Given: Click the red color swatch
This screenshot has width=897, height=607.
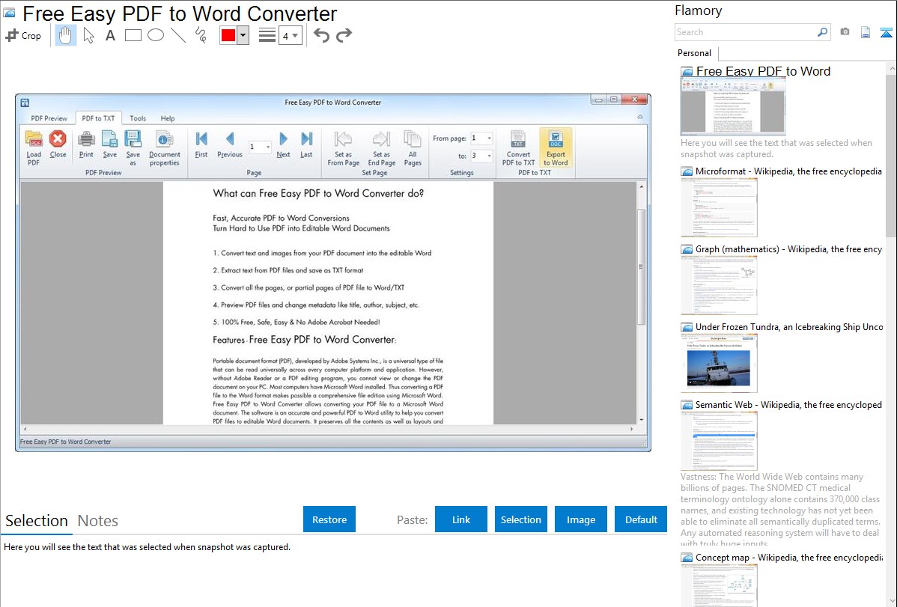Looking at the screenshot, I should click(228, 35).
